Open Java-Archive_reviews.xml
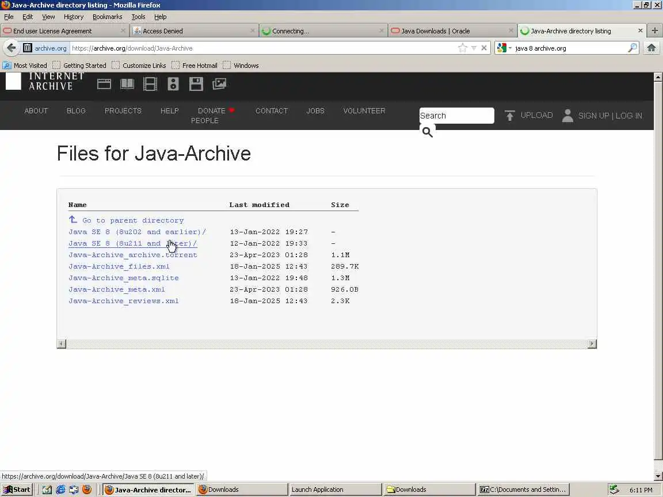Image resolution: width=663 pixels, height=497 pixels. coord(124,301)
